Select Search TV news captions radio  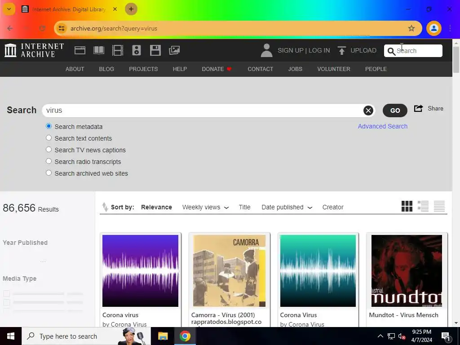click(x=49, y=150)
